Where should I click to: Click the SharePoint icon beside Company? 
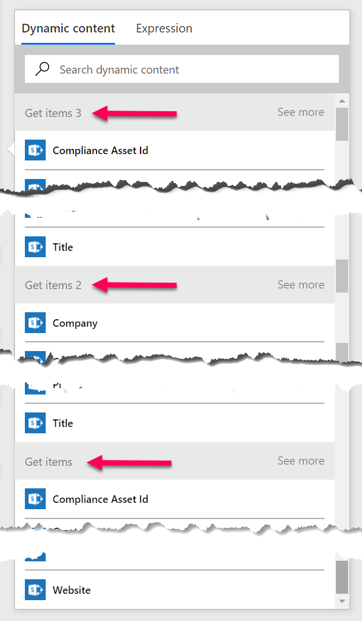pos(35,323)
